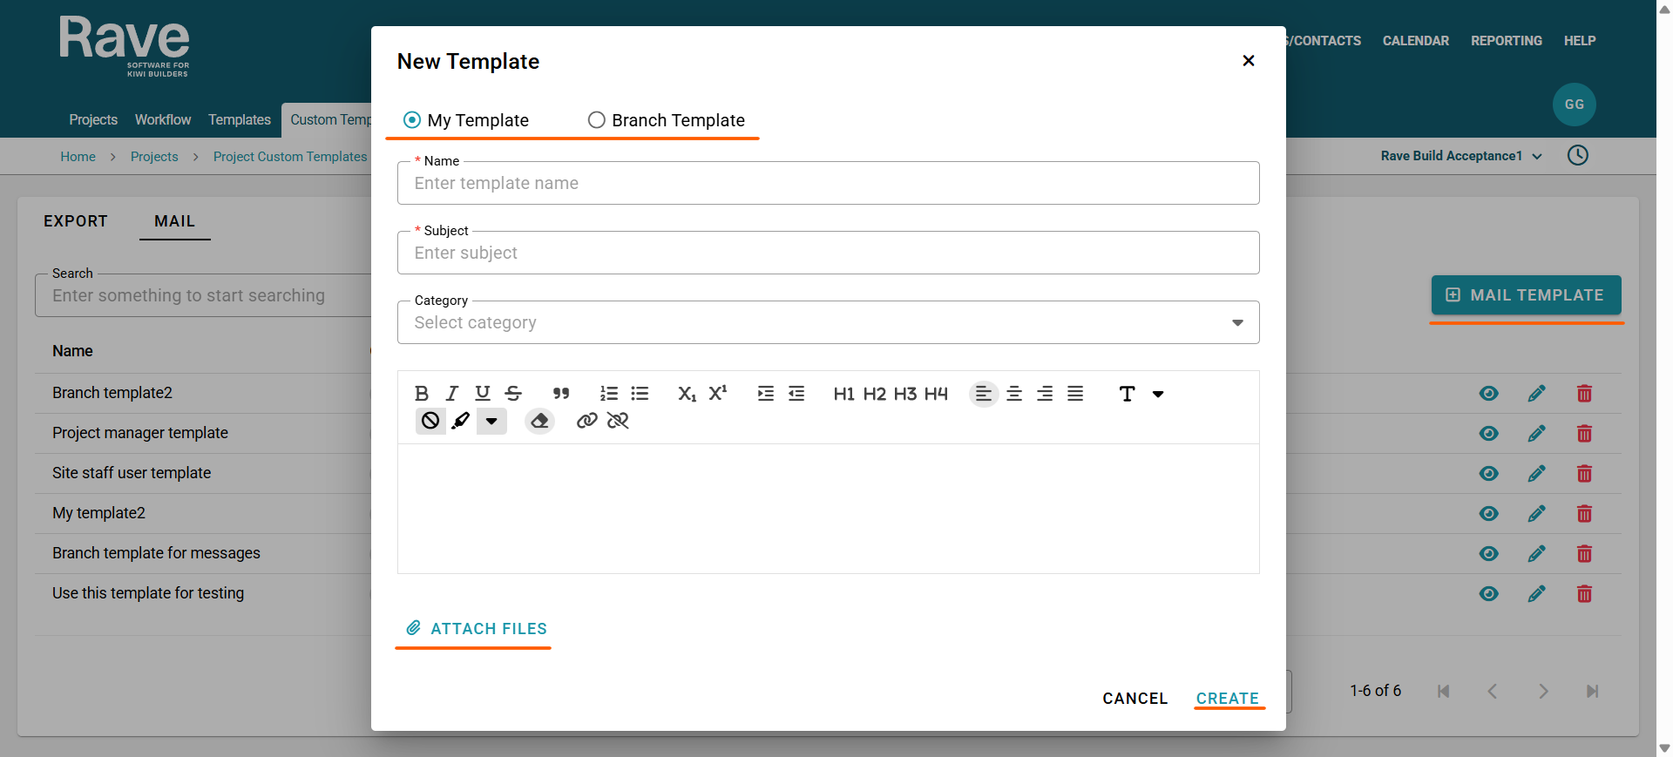Open the Category dropdown
Screen dimensions: 1673x757
[x=828, y=322]
